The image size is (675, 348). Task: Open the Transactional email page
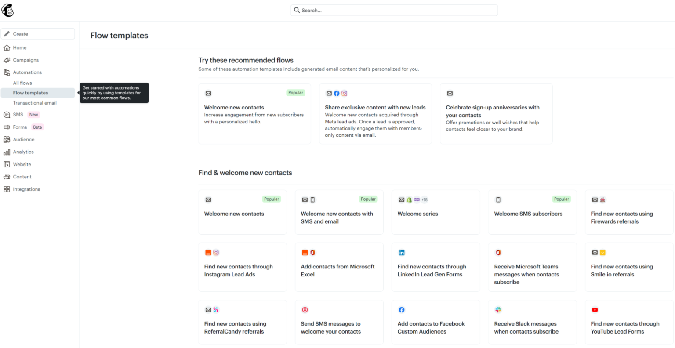[x=34, y=103]
